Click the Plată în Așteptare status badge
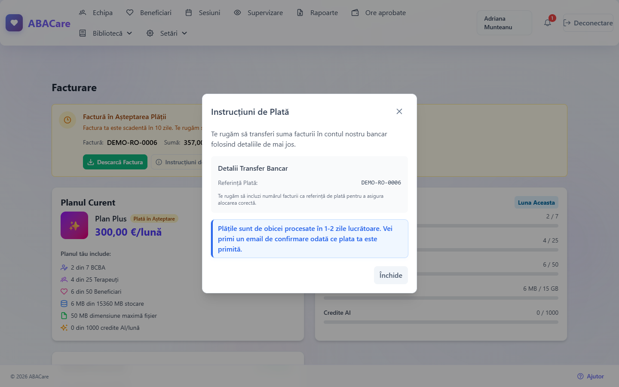The height and width of the screenshot is (387, 619). [154, 219]
